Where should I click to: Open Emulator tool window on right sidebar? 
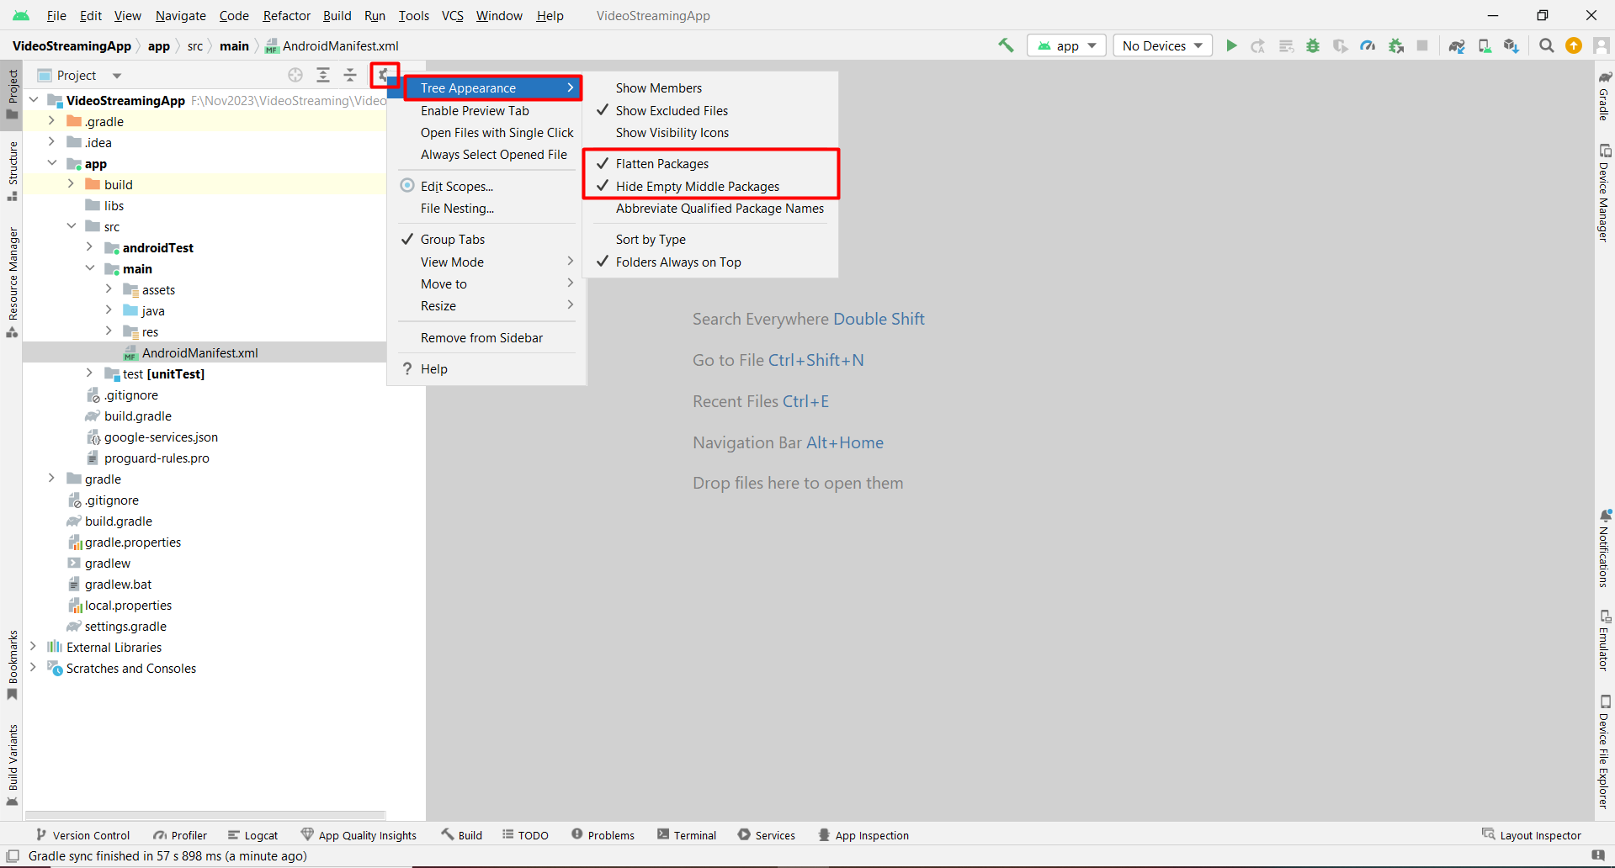pos(1604,640)
